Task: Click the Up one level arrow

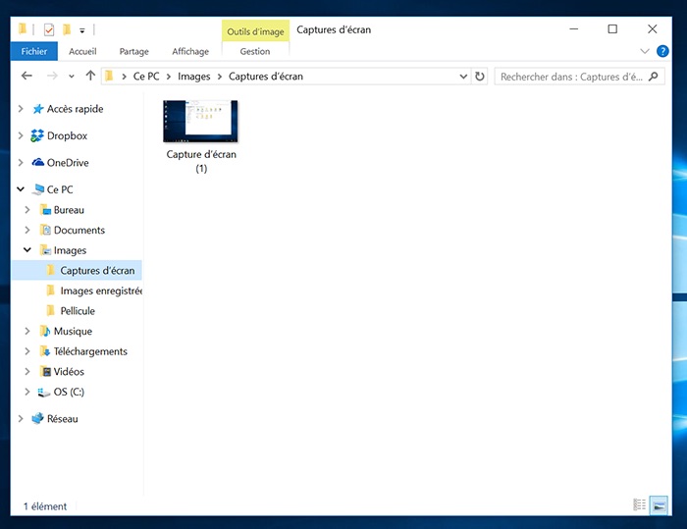Action: pyautogui.click(x=91, y=76)
